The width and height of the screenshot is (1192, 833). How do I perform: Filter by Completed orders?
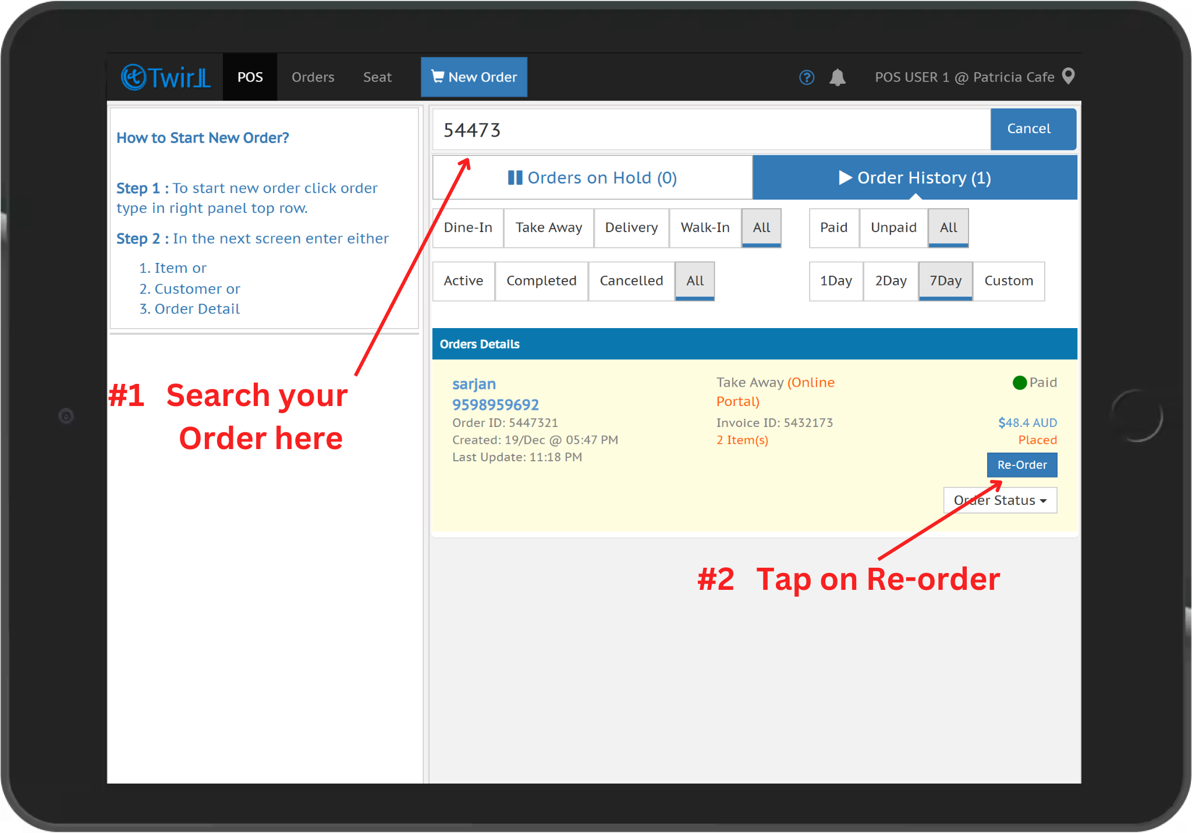click(542, 282)
